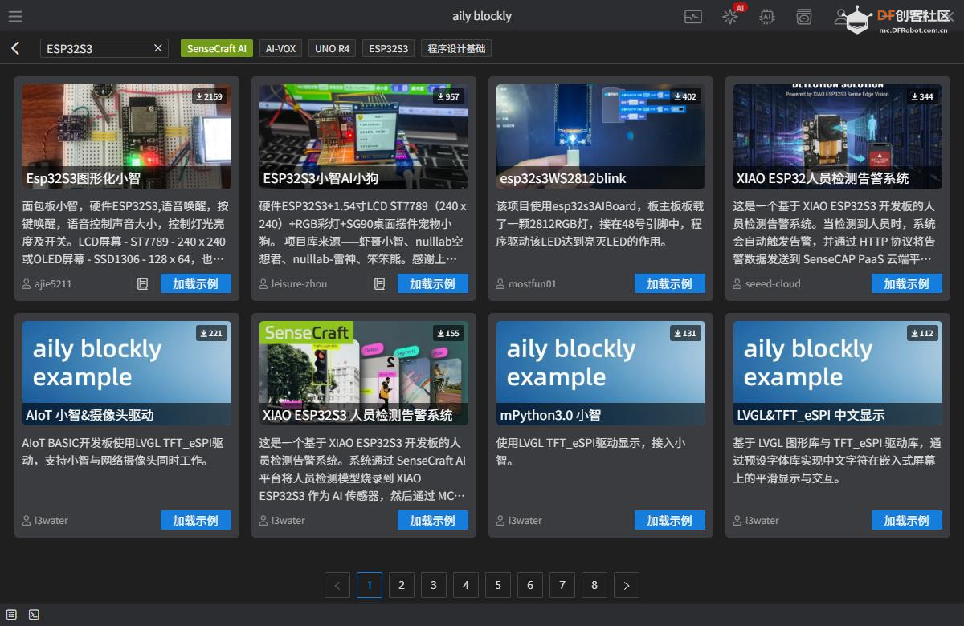Click the 155 download count badge

[447, 333]
